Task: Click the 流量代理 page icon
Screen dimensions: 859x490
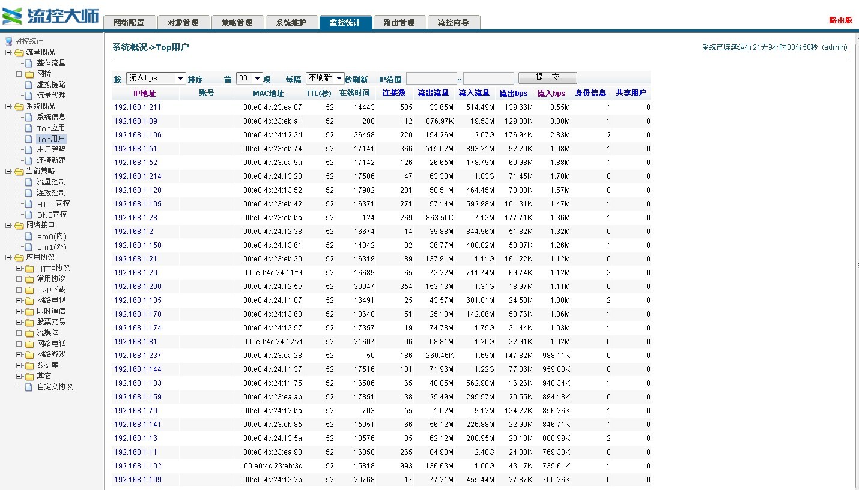Action: [x=29, y=95]
